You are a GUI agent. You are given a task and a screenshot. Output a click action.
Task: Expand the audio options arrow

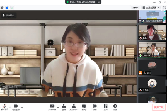10,107
